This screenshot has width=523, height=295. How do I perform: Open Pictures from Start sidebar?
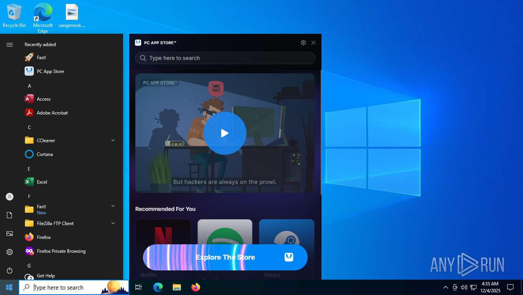coord(10,234)
